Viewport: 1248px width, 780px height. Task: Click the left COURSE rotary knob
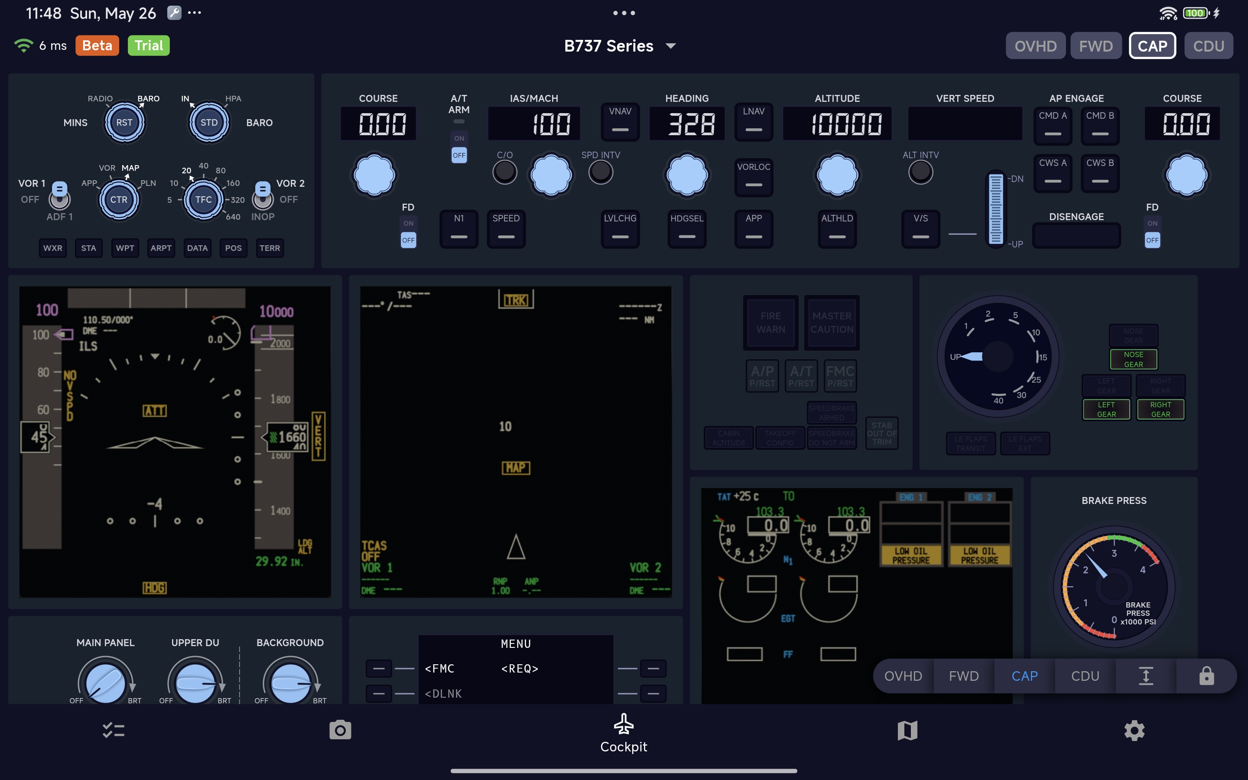(374, 175)
